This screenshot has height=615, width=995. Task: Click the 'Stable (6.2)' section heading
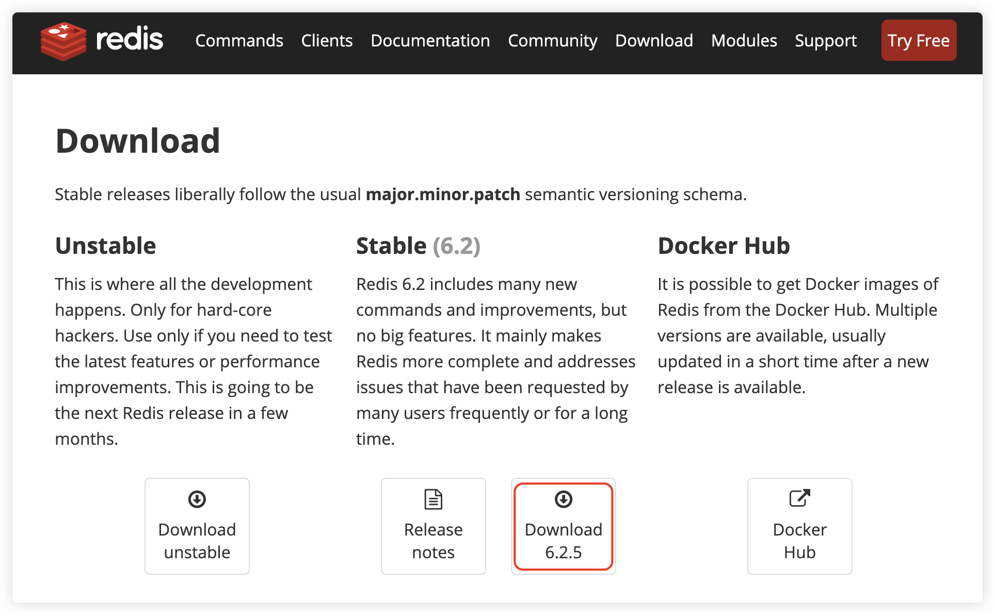(x=418, y=246)
